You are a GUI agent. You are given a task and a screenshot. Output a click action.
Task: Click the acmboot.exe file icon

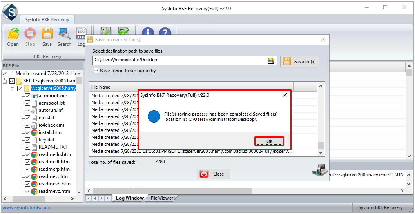click(x=34, y=96)
